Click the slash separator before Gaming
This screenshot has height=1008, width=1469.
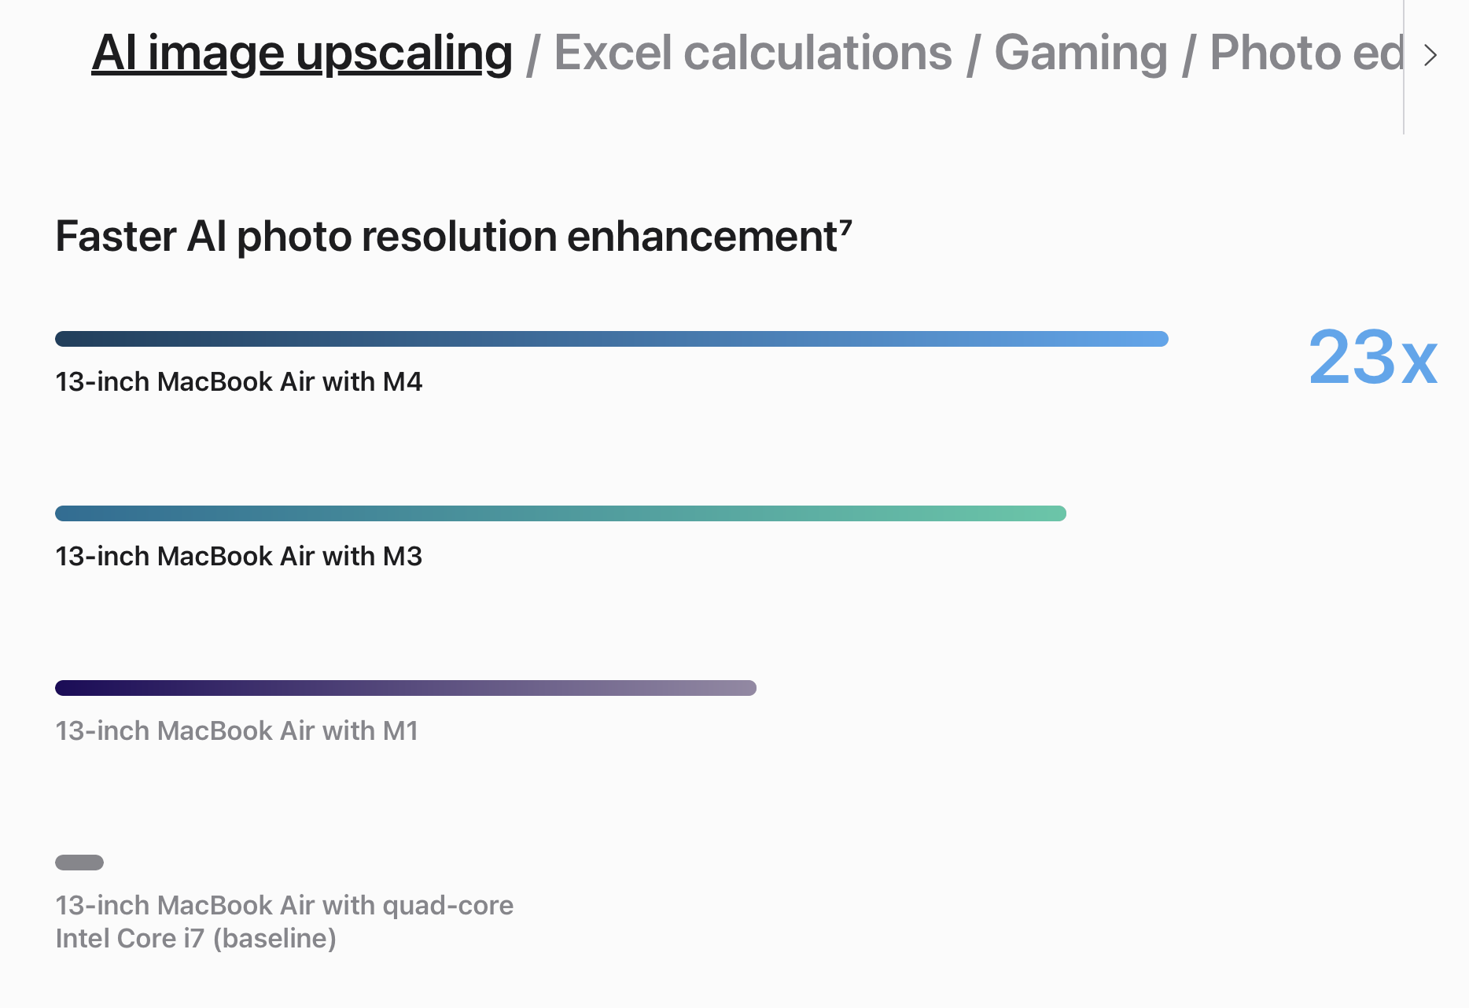click(x=974, y=55)
